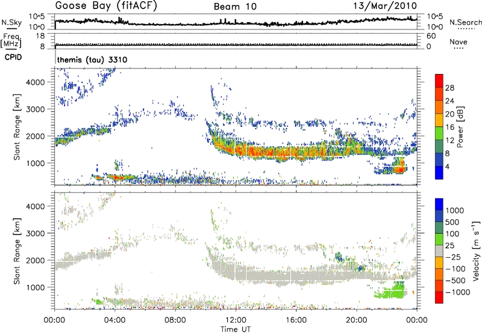This screenshot has width=482, height=333.
Task: Select the "Freq. [MHz]" axis label
Action: [11, 40]
